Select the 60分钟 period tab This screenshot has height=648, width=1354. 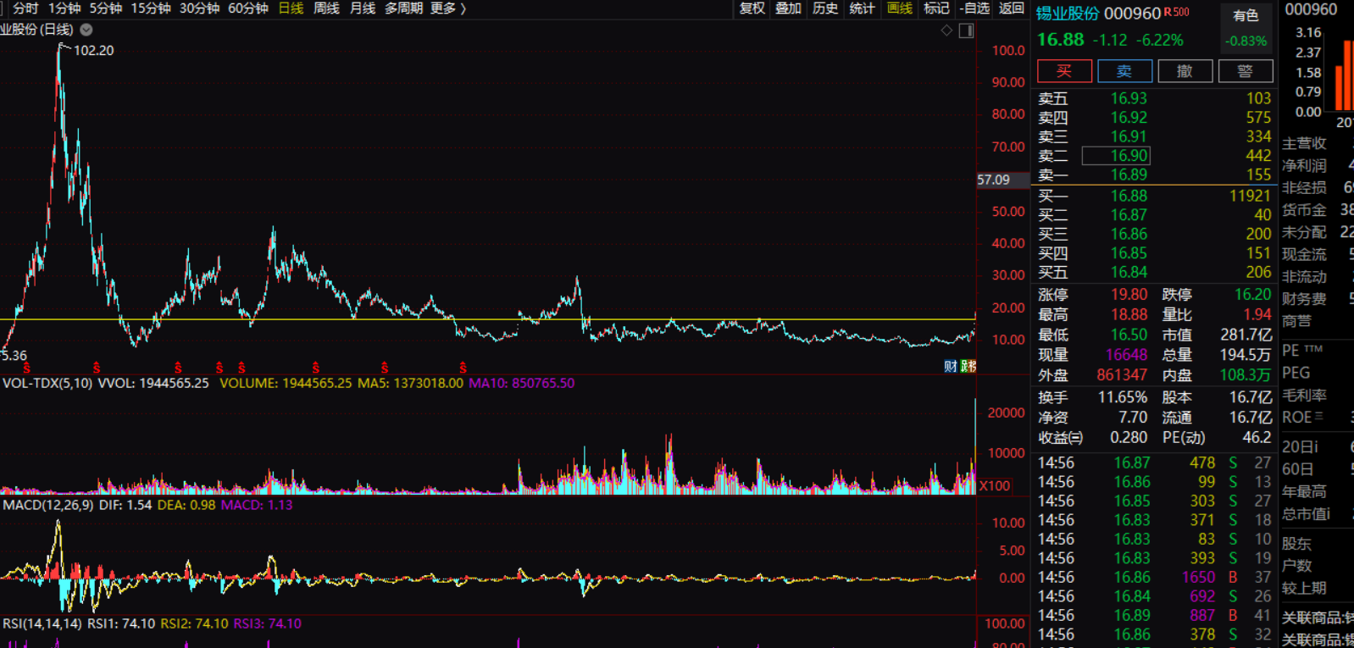pyautogui.click(x=248, y=8)
